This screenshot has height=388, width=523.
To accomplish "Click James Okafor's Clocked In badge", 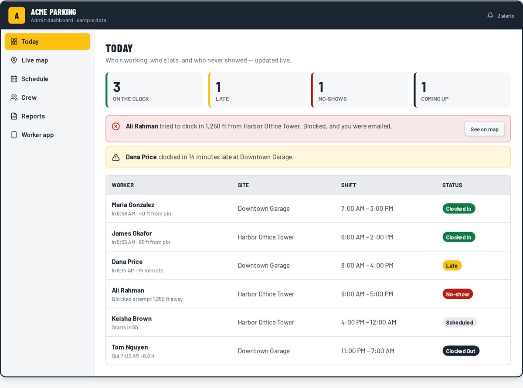I will [x=458, y=237].
